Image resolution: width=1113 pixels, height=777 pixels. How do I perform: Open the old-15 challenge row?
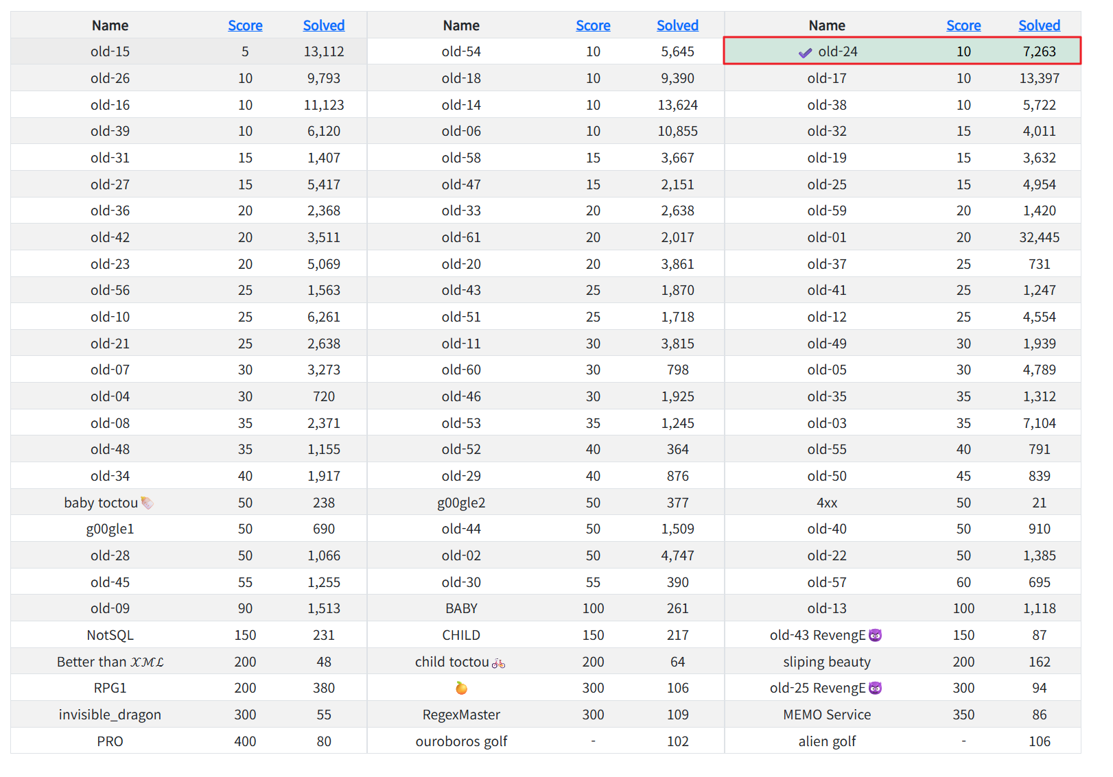(110, 51)
